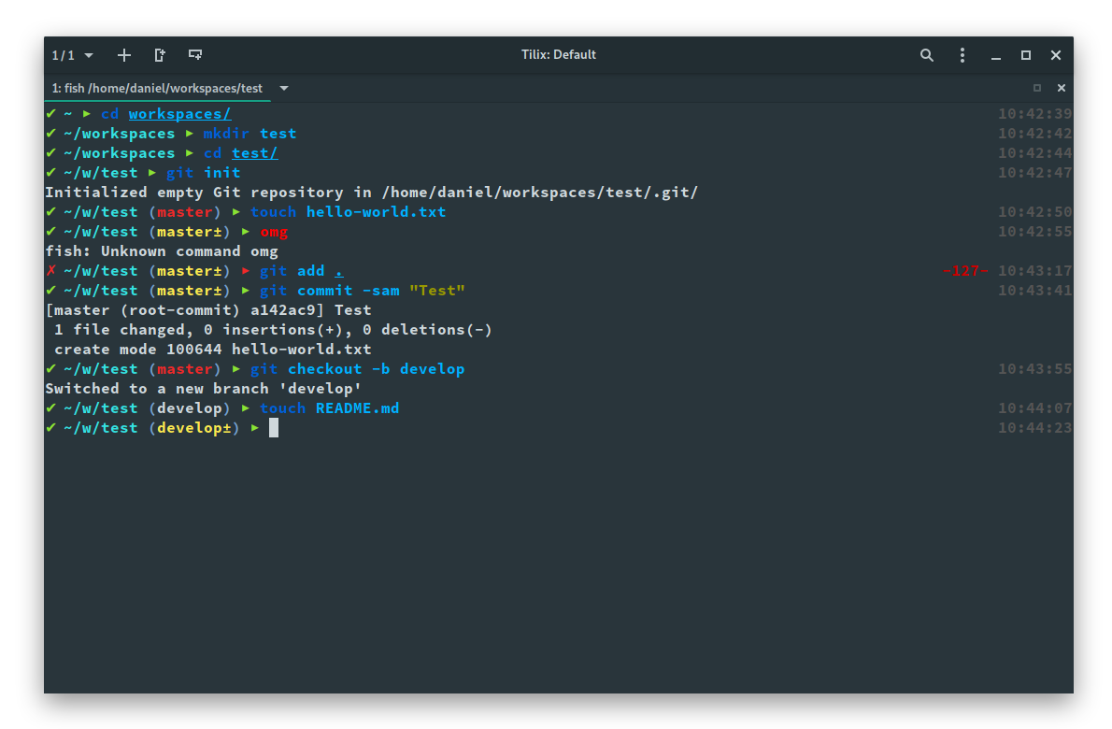Viewport: 1112px width, 729px height.
Task: Close the Tilix window
Action: pyautogui.click(x=1055, y=55)
